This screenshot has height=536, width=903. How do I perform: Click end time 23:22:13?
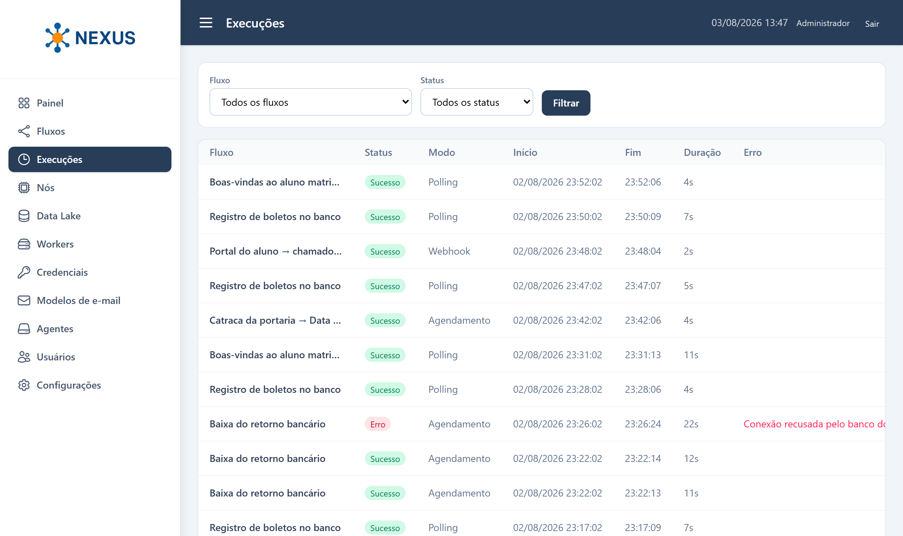[643, 493]
